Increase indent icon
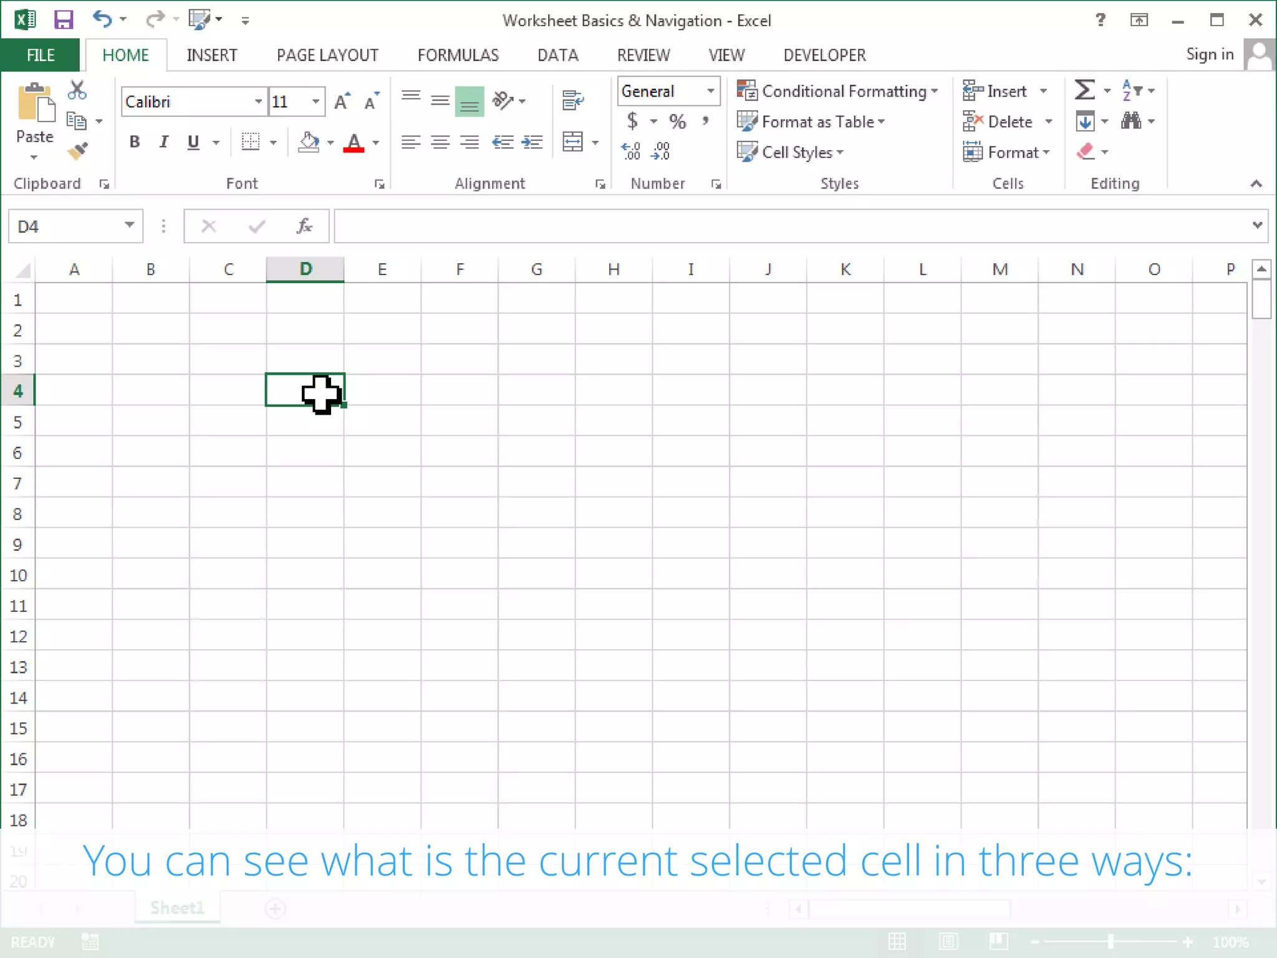The width and height of the screenshot is (1277, 958). click(x=532, y=142)
